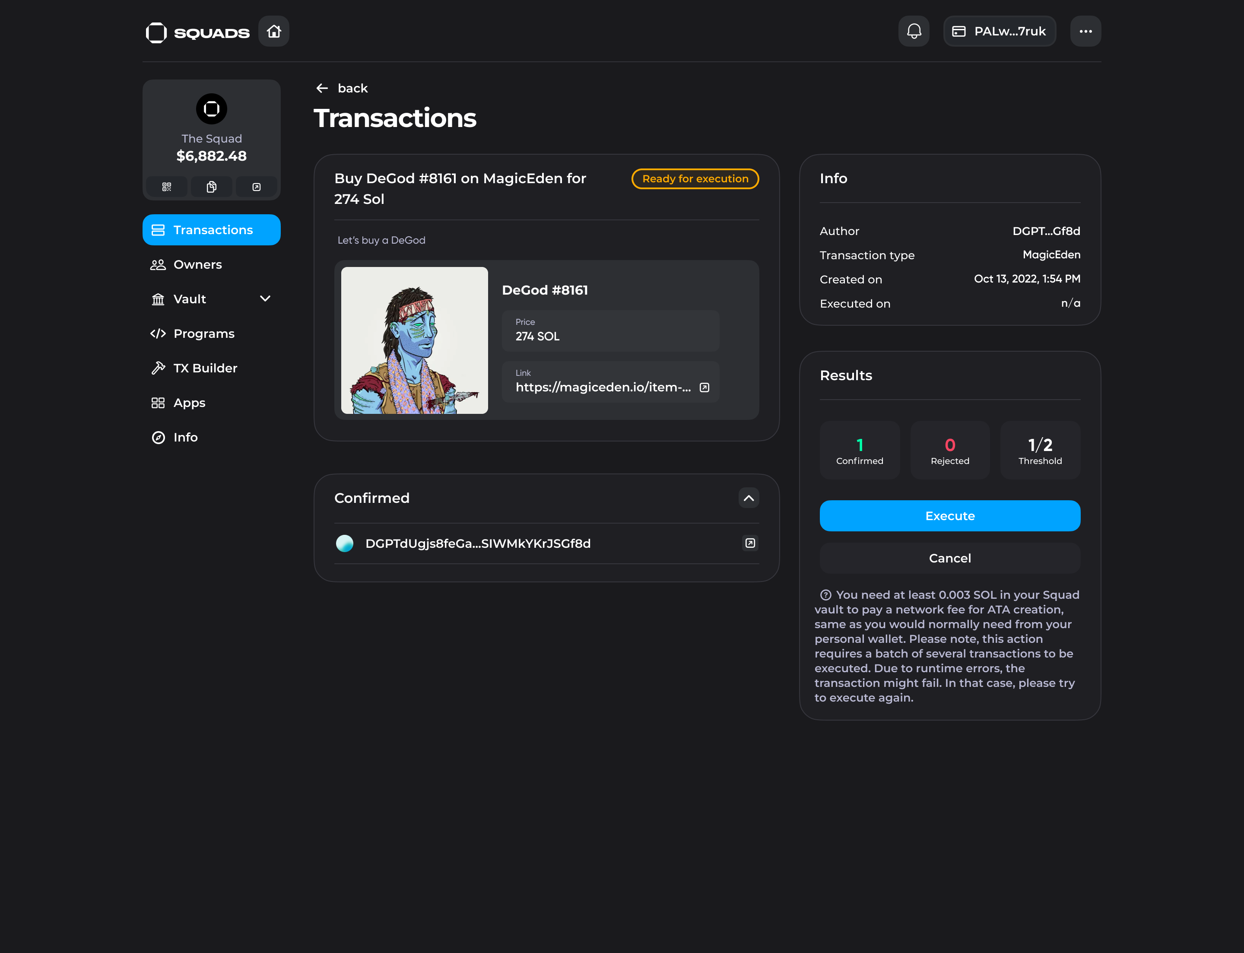The image size is (1244, 953).
Task: Cancel the transaction
Action: pyautogui.click(x=949, y=558)
